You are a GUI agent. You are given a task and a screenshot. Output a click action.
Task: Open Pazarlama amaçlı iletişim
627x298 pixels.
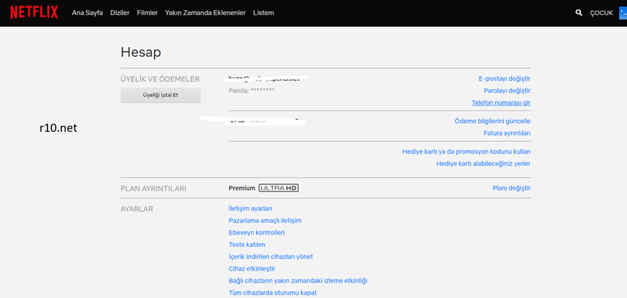265,220
